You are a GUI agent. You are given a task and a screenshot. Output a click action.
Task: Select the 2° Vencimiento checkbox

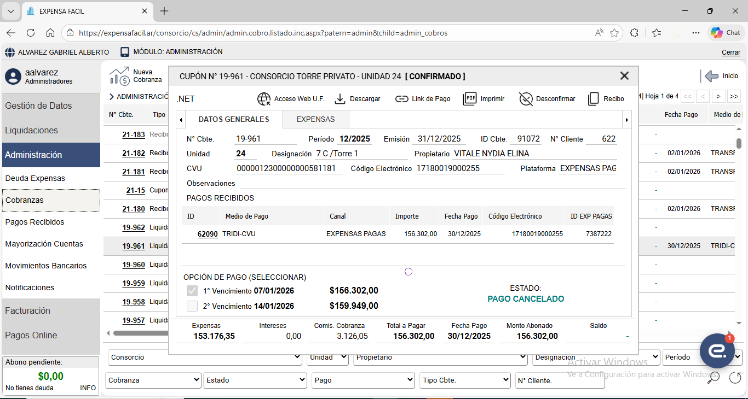[192, 306]
